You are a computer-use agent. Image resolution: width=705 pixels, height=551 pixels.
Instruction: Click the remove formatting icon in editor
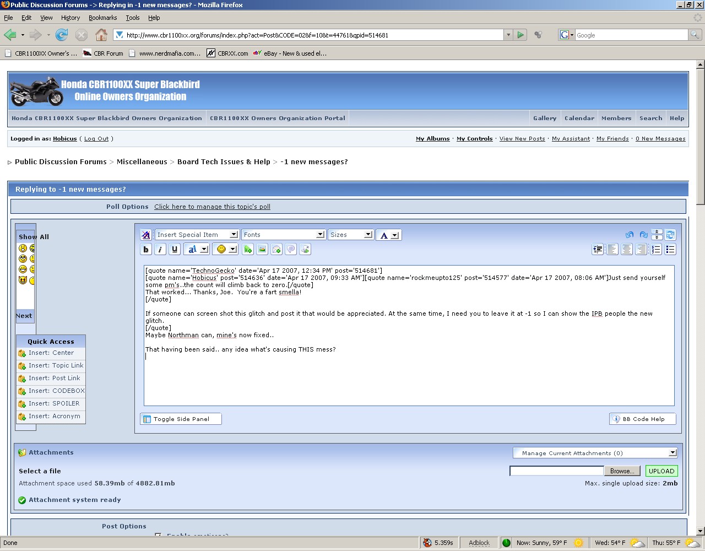146,235
